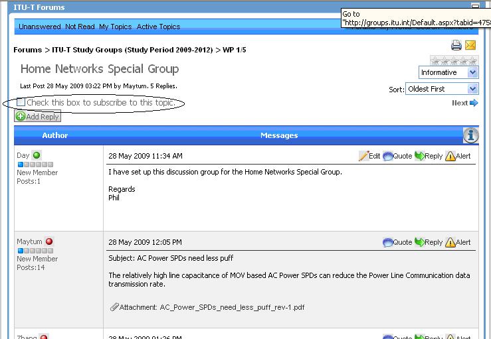Open AC_Power_SPDs_need_less_puff_rev-1.pdf attachment
The image size is (491, 339).
232,307
